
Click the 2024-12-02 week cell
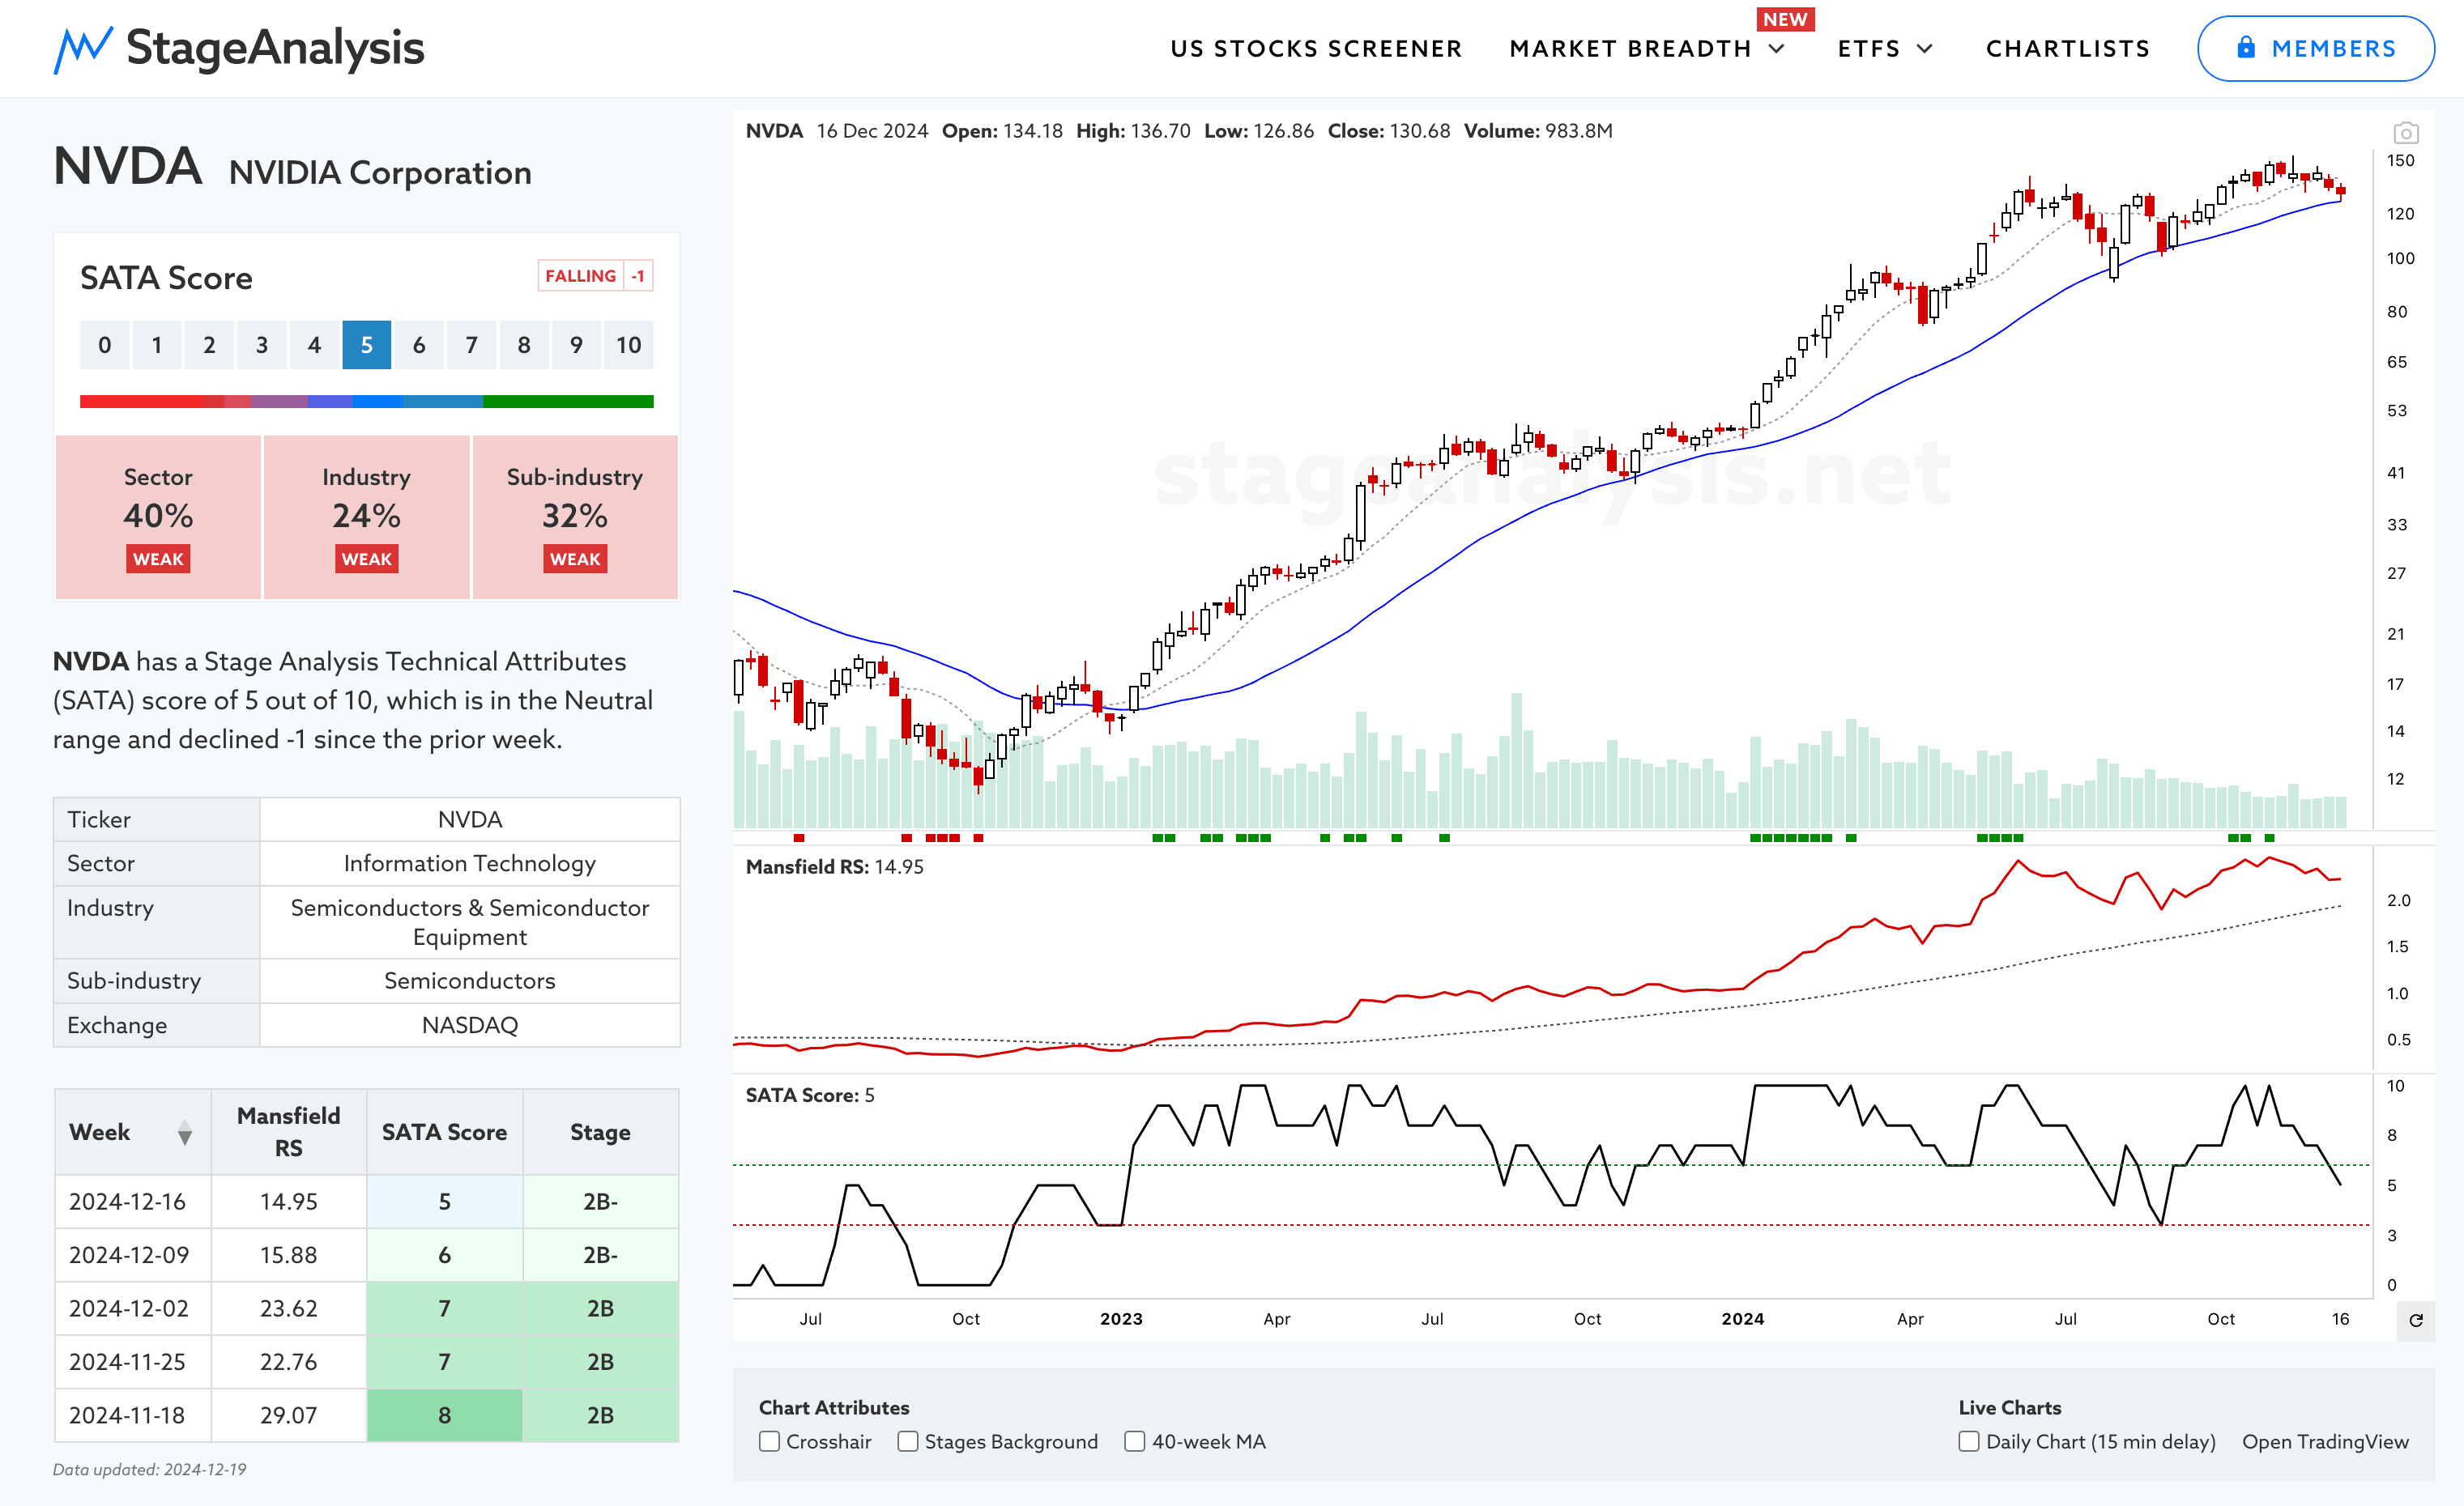[x=133, y=1308]
